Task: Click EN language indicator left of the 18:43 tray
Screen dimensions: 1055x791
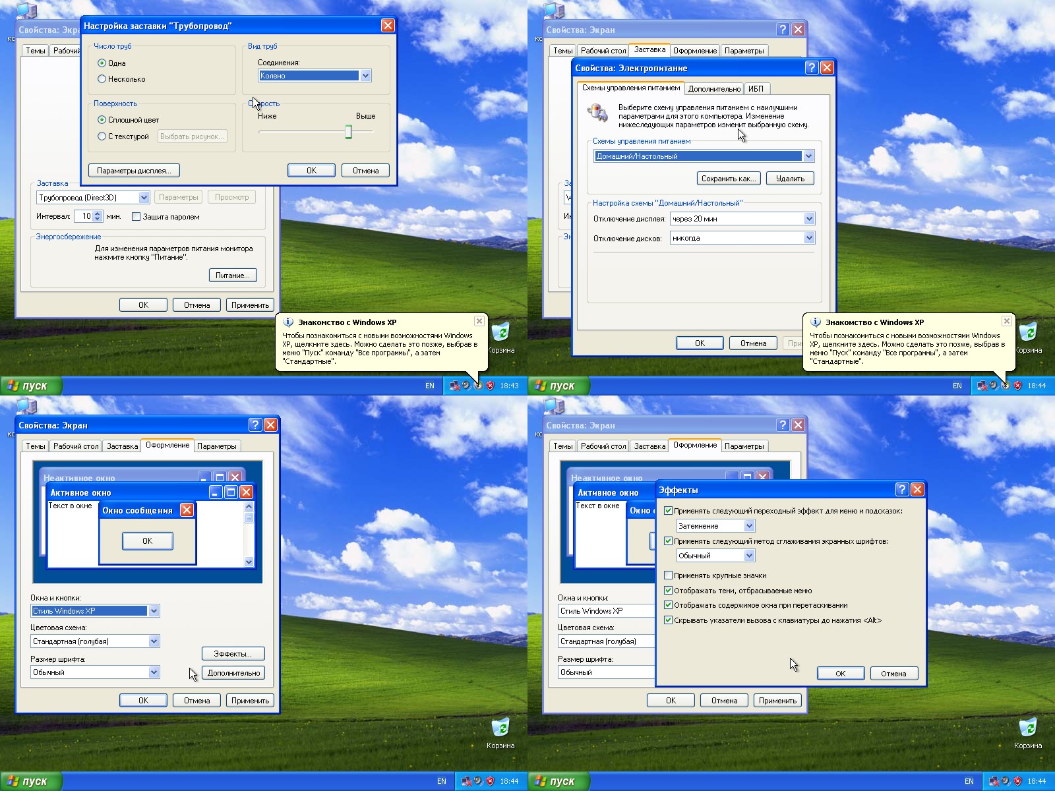Action: [430, 386]
